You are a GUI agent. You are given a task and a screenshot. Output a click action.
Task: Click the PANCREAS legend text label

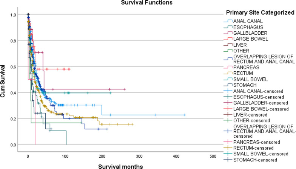coord(245,67)
